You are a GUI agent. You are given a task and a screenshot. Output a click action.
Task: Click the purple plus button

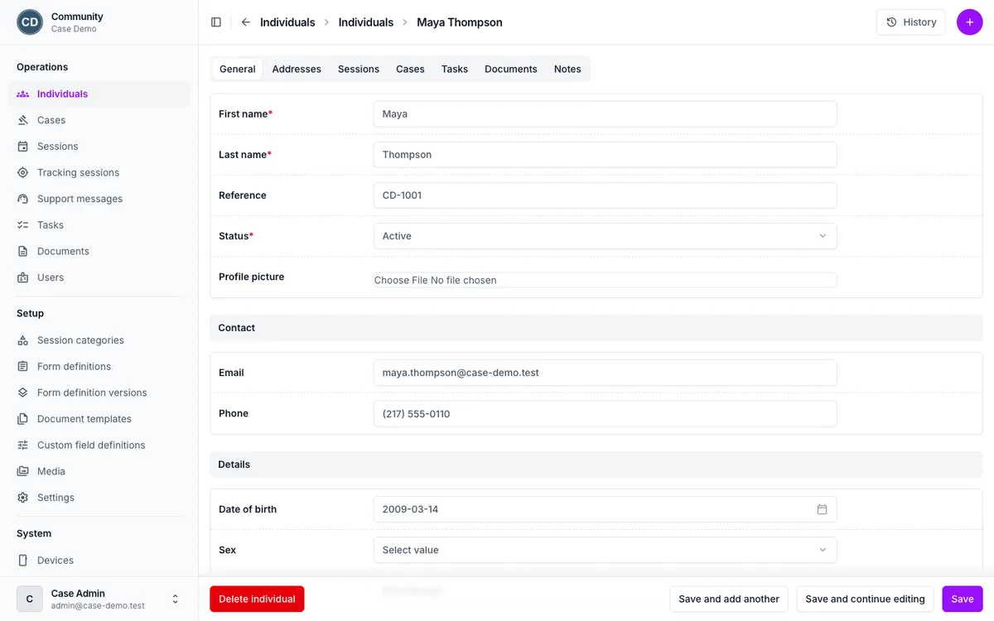click(x=969, y=22)
